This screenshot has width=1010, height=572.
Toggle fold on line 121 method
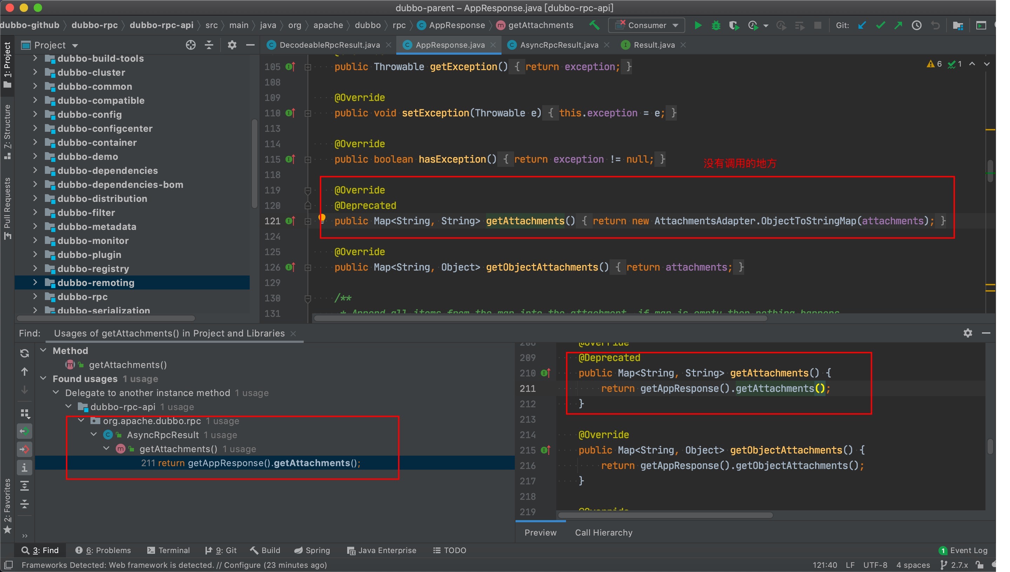(308, 222)
